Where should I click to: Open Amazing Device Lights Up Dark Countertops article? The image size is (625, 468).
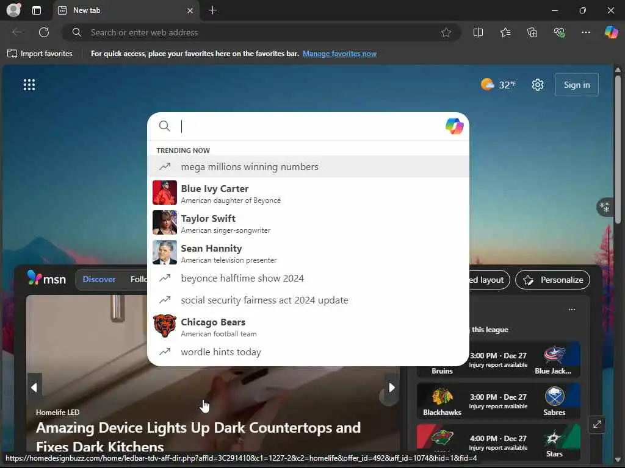[x=198, y=436]
